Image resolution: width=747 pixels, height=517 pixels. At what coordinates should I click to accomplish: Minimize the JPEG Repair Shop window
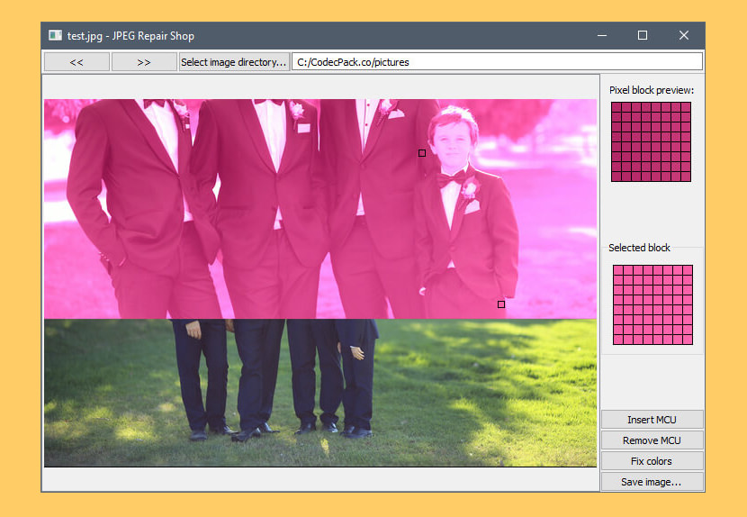601,36
